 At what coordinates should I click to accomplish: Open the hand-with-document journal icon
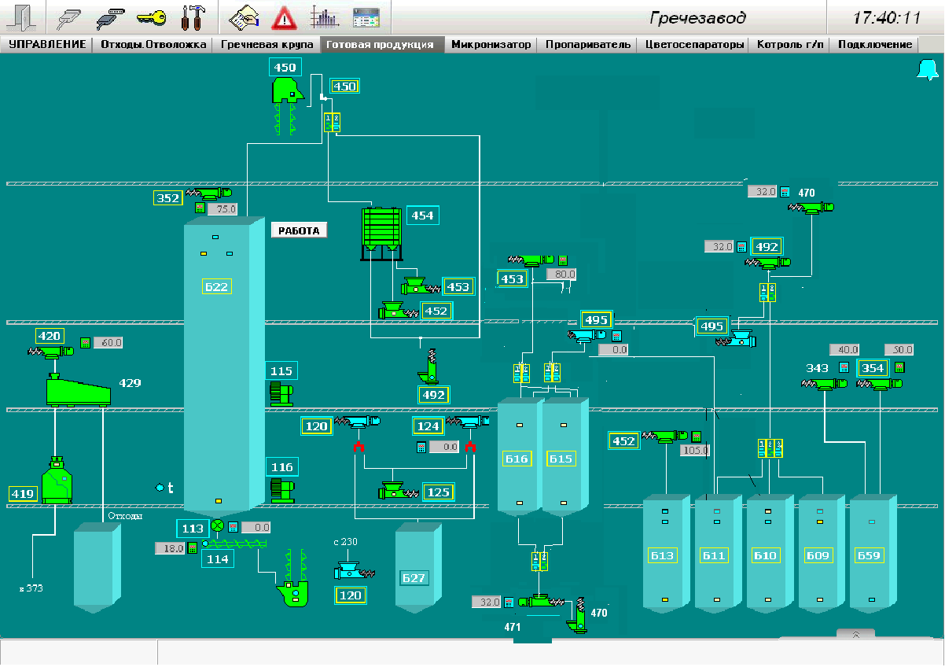pyautogui.click(x=243, y=17)
